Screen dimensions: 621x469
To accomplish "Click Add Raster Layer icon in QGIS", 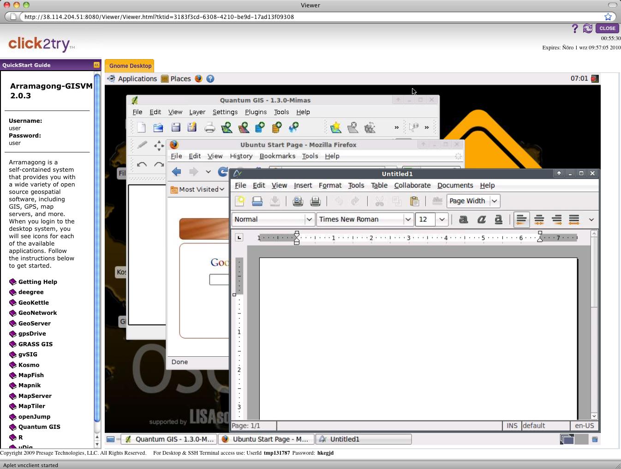I will click(244, 127).
